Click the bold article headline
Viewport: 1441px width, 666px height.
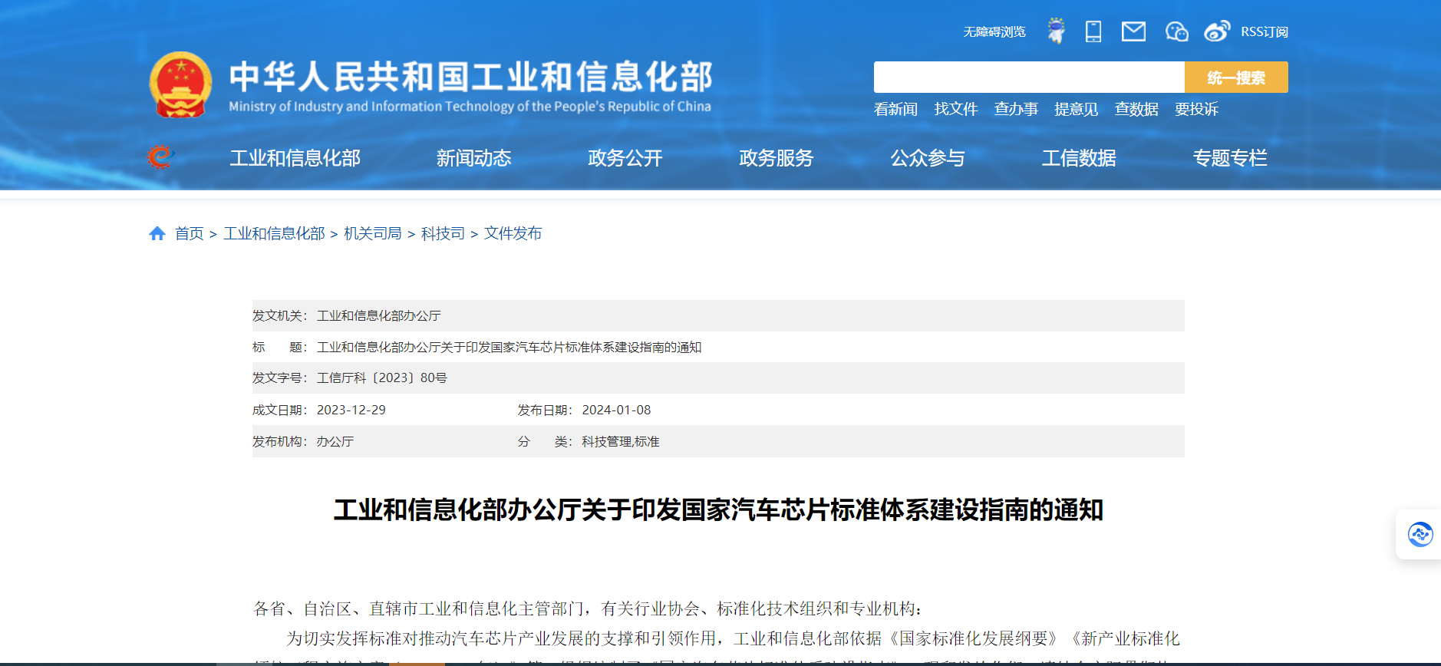[x=718, y=509]
